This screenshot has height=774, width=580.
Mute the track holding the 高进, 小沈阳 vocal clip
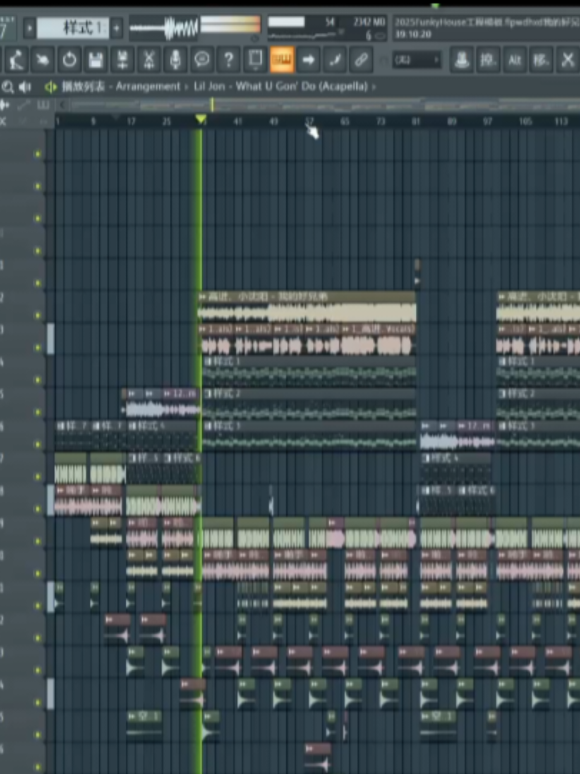(x=38, y=315)
